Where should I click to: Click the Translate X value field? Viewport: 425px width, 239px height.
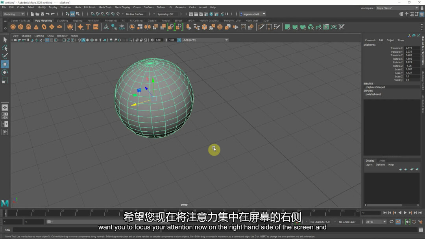(x=412, y=48)
